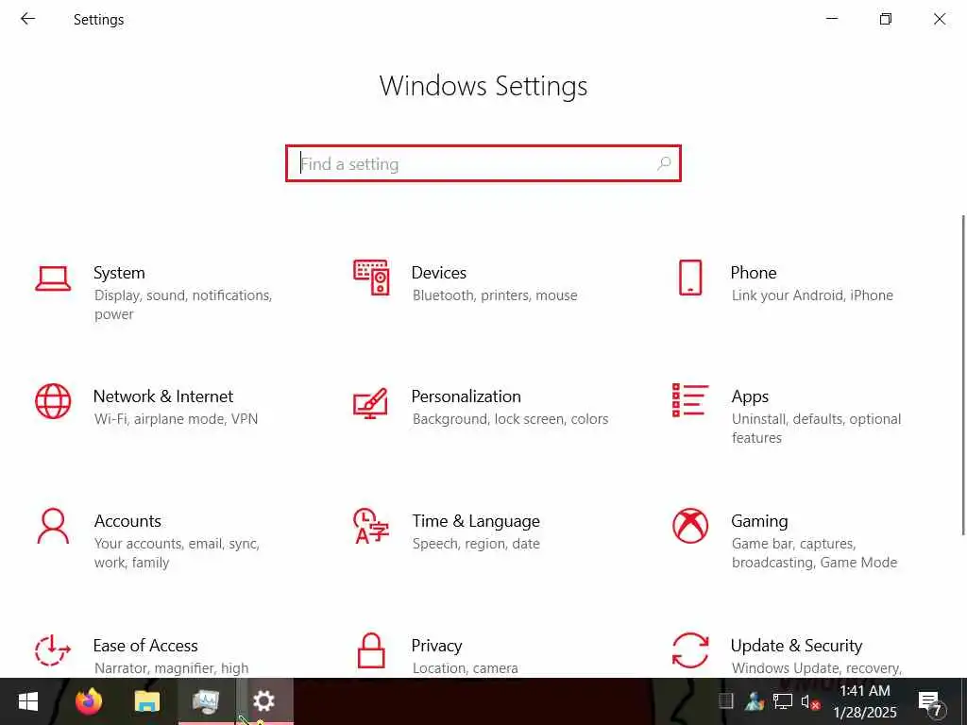Viewport: 967px width, 725px height.
Task: Focus the Find a setting box
Action: (483, 163)
